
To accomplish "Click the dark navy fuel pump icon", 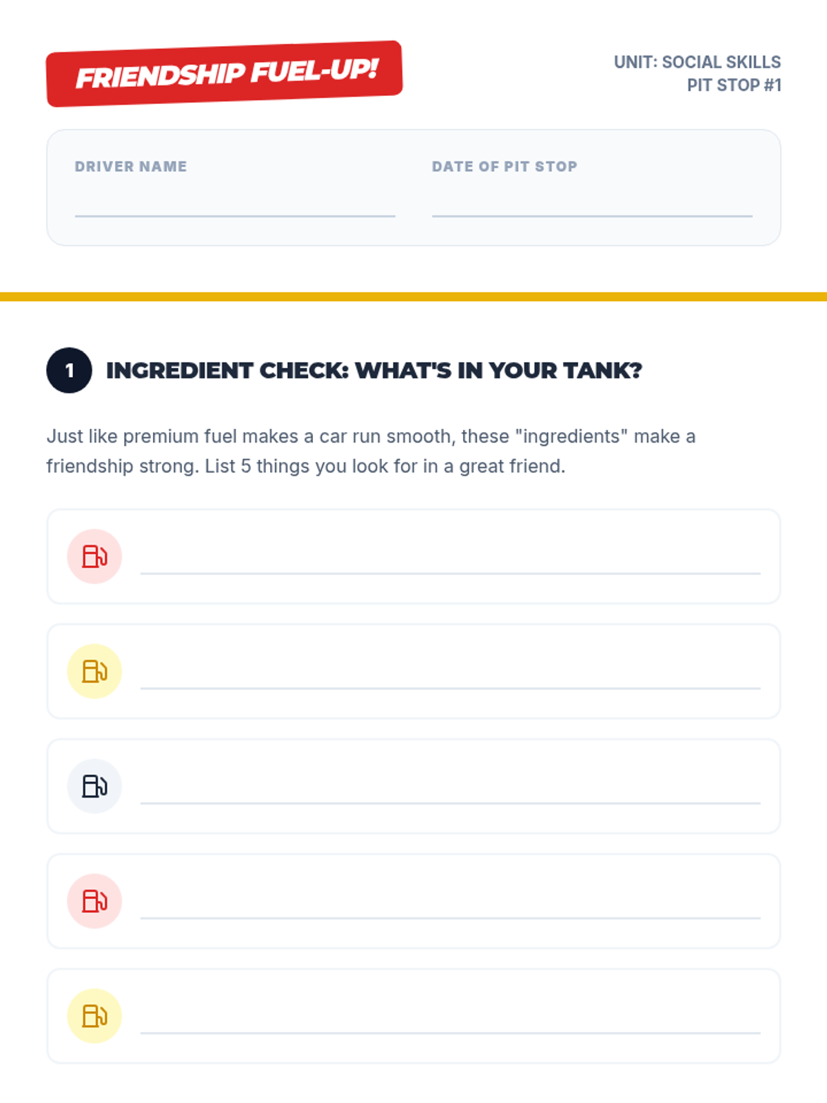I will (94, 786).
